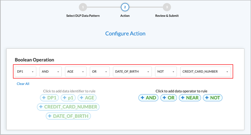Add DATE_OF_BIRTH identifier to rule
Viewport: 251px width, 135px height.
click(68, 116)
